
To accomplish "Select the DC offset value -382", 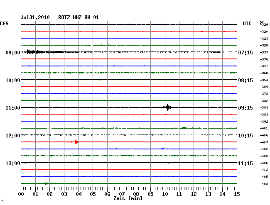I will pyautogui.click(x=264, y=101).
